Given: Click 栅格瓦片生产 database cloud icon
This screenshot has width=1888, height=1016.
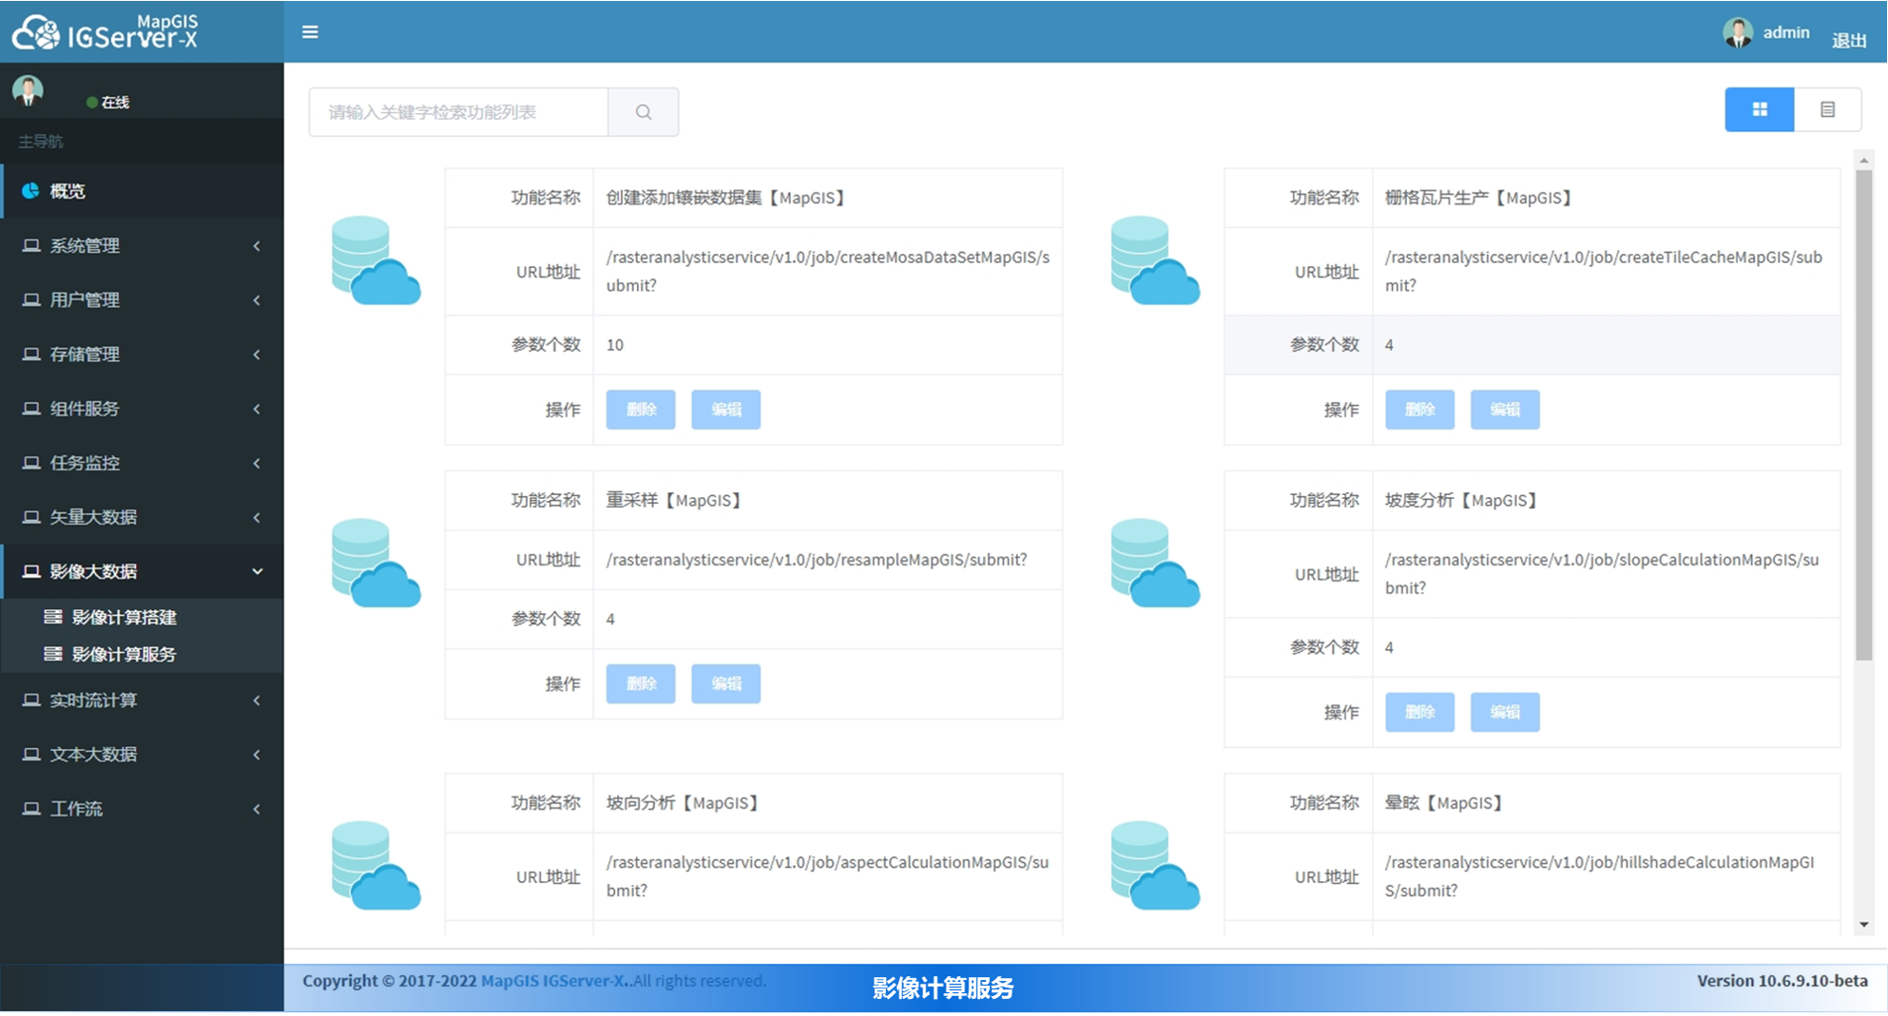Looking at the screenshot, I should click(1155, 260).
